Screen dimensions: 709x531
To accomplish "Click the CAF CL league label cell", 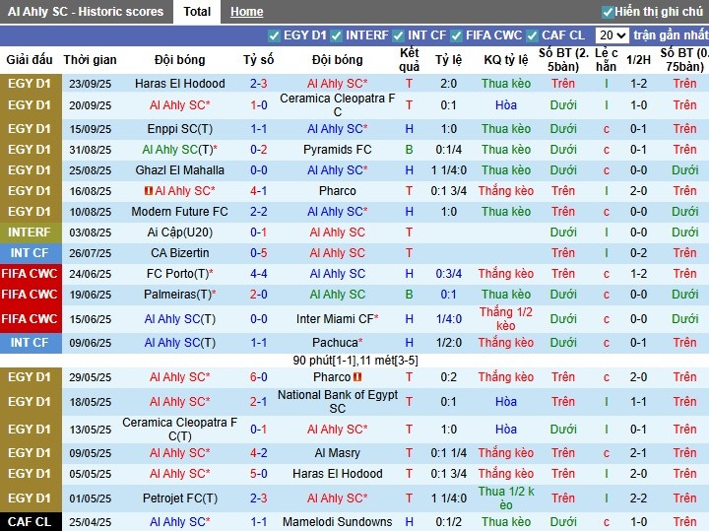I will tap(30, 522).
